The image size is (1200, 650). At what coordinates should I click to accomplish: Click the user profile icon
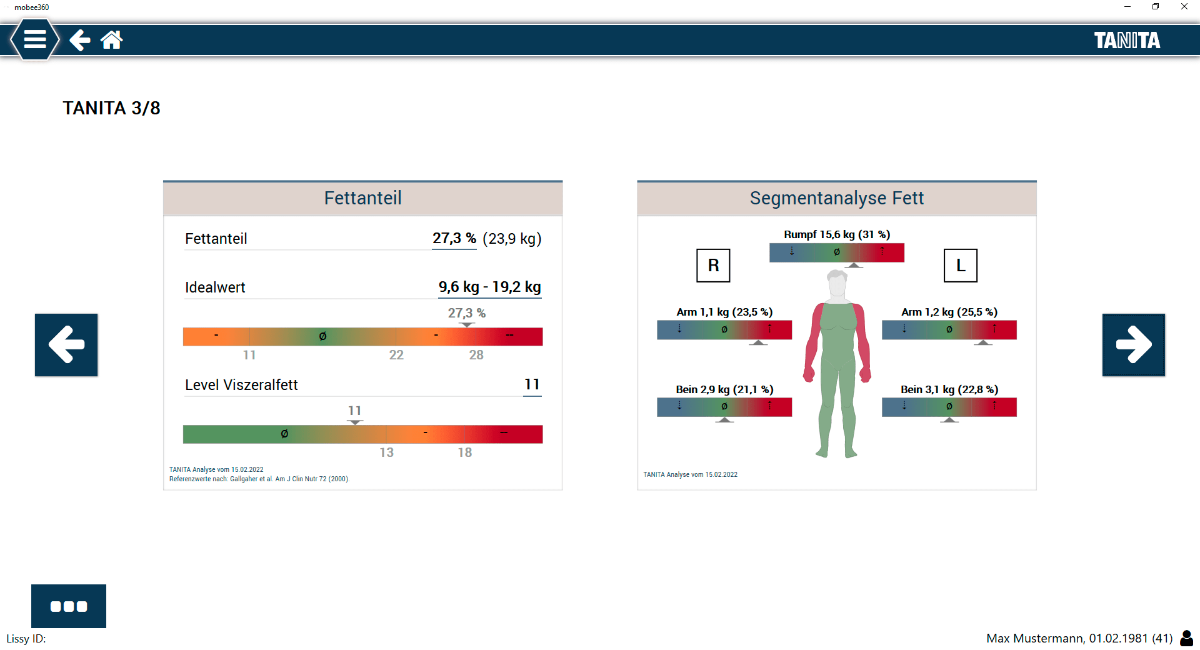coord(1186,638)
